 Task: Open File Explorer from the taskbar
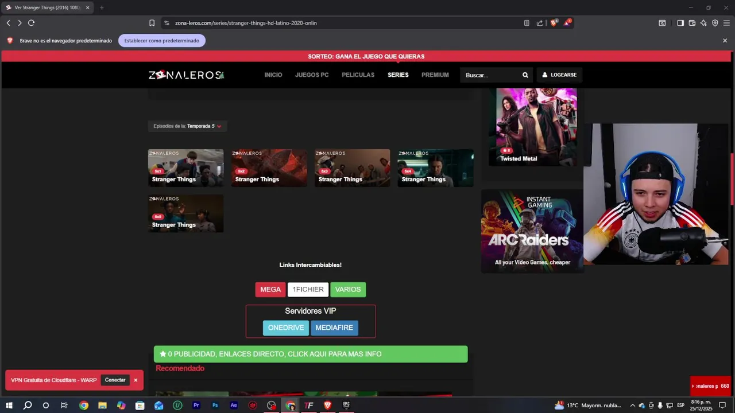coord(102,406)
